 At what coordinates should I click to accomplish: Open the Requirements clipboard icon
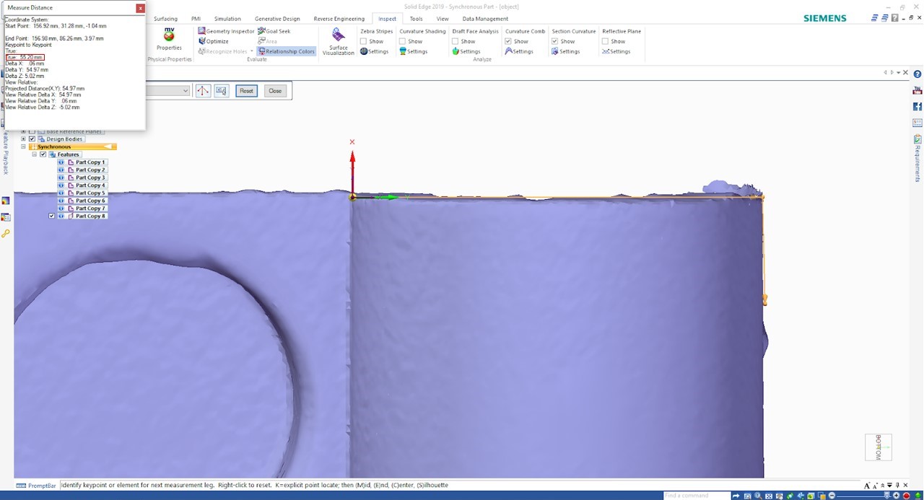click(918, 139)
